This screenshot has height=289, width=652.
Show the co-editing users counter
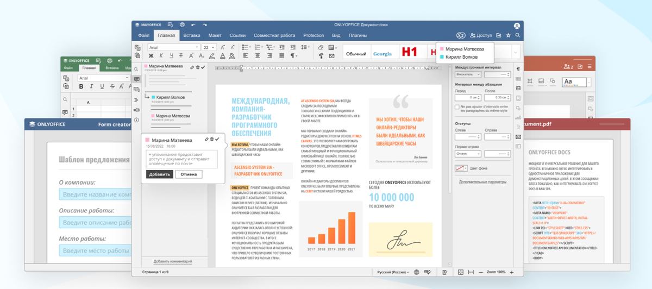click(461, 35)
